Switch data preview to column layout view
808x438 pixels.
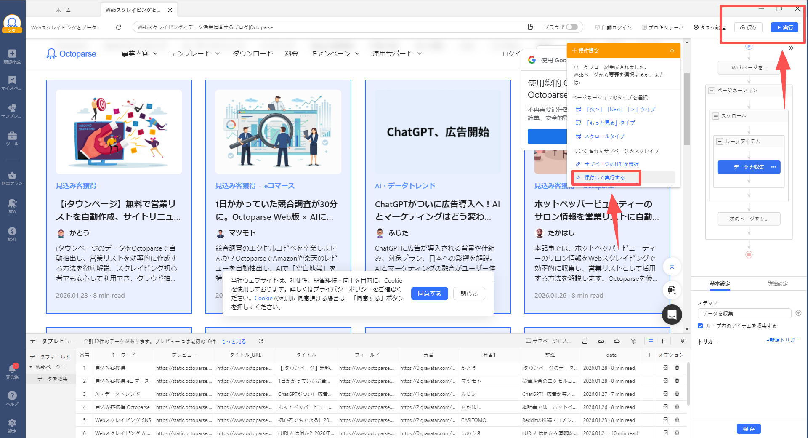coord(664,341)
